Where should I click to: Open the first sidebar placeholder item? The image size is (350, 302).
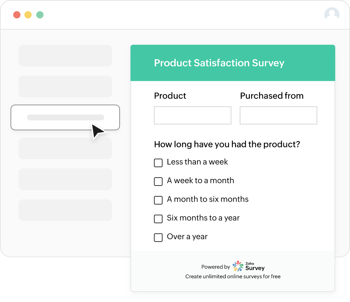click(x=65, y=56)
